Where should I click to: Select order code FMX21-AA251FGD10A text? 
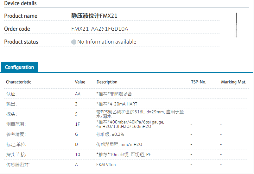pyautogui.click(x=100, y=29)
